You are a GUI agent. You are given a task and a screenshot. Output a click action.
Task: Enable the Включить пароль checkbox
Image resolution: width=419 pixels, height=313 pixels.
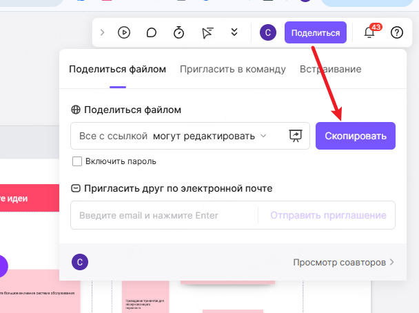click(x=77, y=161)
